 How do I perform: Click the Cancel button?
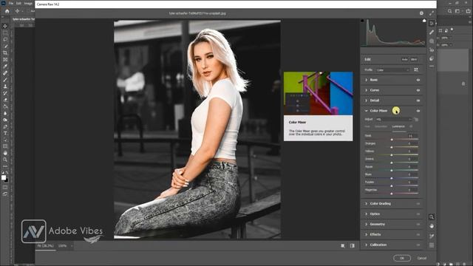[x=422, y=258]
